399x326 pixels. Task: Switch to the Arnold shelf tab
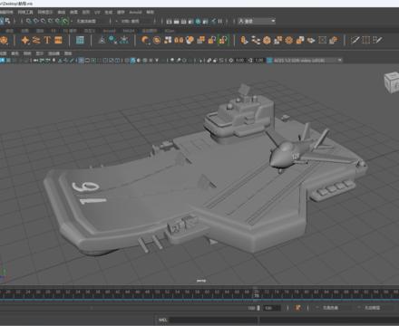[110, 31]
